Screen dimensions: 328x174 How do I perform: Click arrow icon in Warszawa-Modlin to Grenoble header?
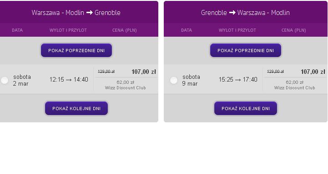coord(89,13)
